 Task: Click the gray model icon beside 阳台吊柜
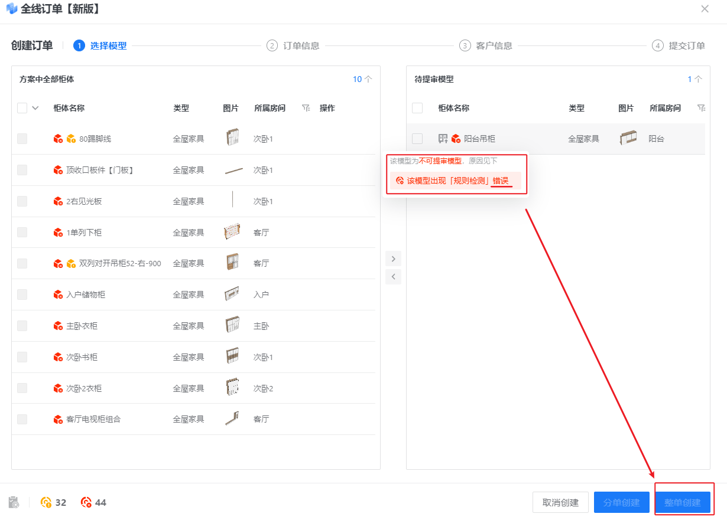[x=443, y=139]
